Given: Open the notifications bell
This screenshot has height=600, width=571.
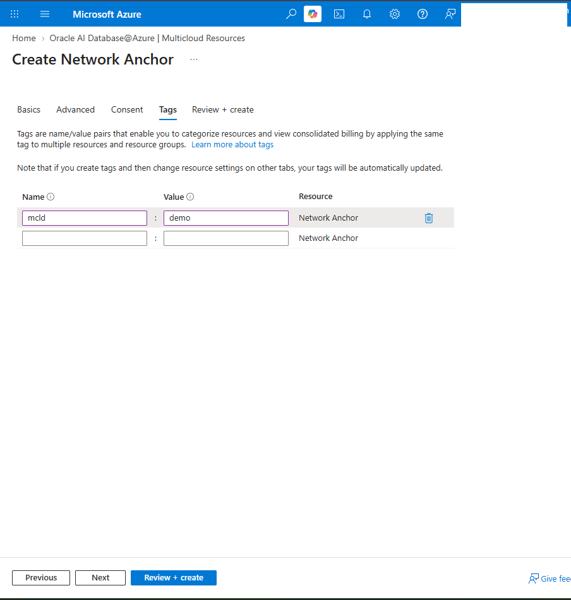Looking at the screenshot, I should point(367,14).
